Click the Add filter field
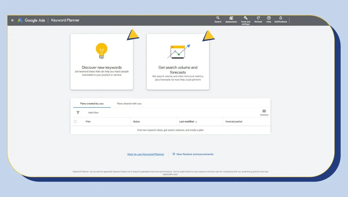 pos(93,113)
